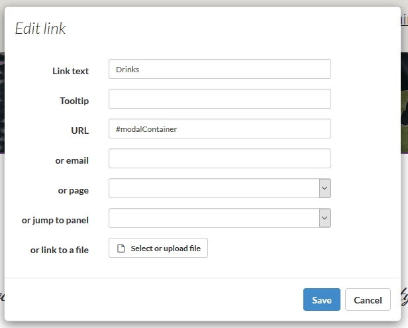The height and width of the screenshot is (328, 408).
Task: Click the 'URL' label
Action: pos(80,131)
